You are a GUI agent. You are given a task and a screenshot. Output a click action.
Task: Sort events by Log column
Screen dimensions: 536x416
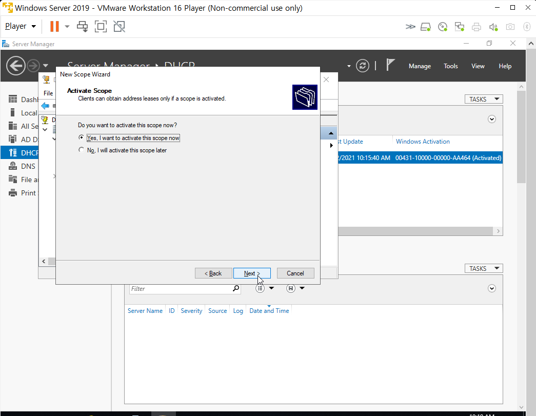(238, 311)
